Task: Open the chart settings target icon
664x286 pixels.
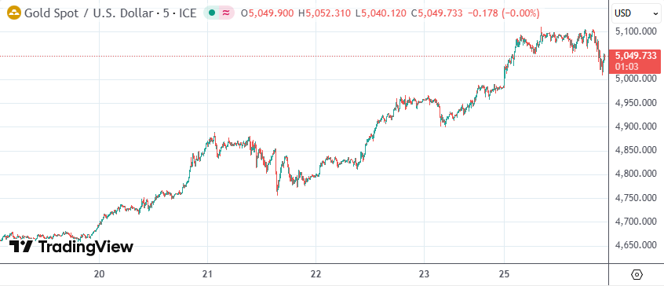Action: pyautogui.click(x=637, y=274)
